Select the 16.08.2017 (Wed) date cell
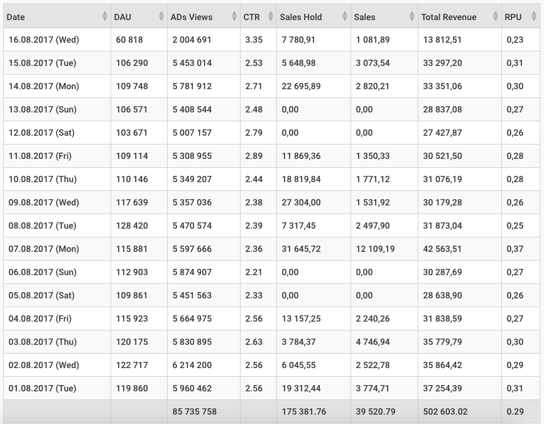Viewport: 544px width, 424px height. tap(44, 40)
